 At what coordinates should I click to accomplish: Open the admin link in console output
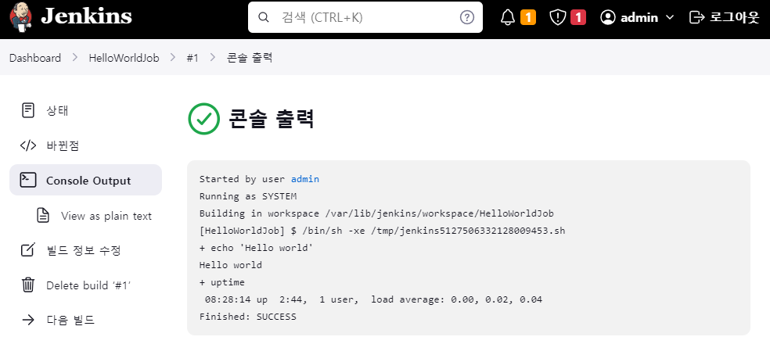point(305,179)
